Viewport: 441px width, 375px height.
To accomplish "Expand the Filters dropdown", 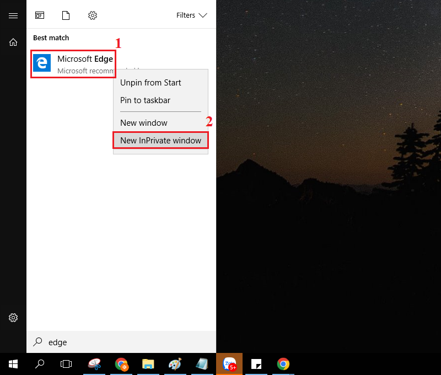I will 191,15.
